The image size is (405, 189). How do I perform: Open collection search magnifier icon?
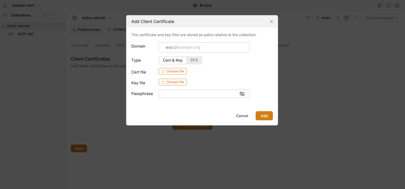pos(46,15)
